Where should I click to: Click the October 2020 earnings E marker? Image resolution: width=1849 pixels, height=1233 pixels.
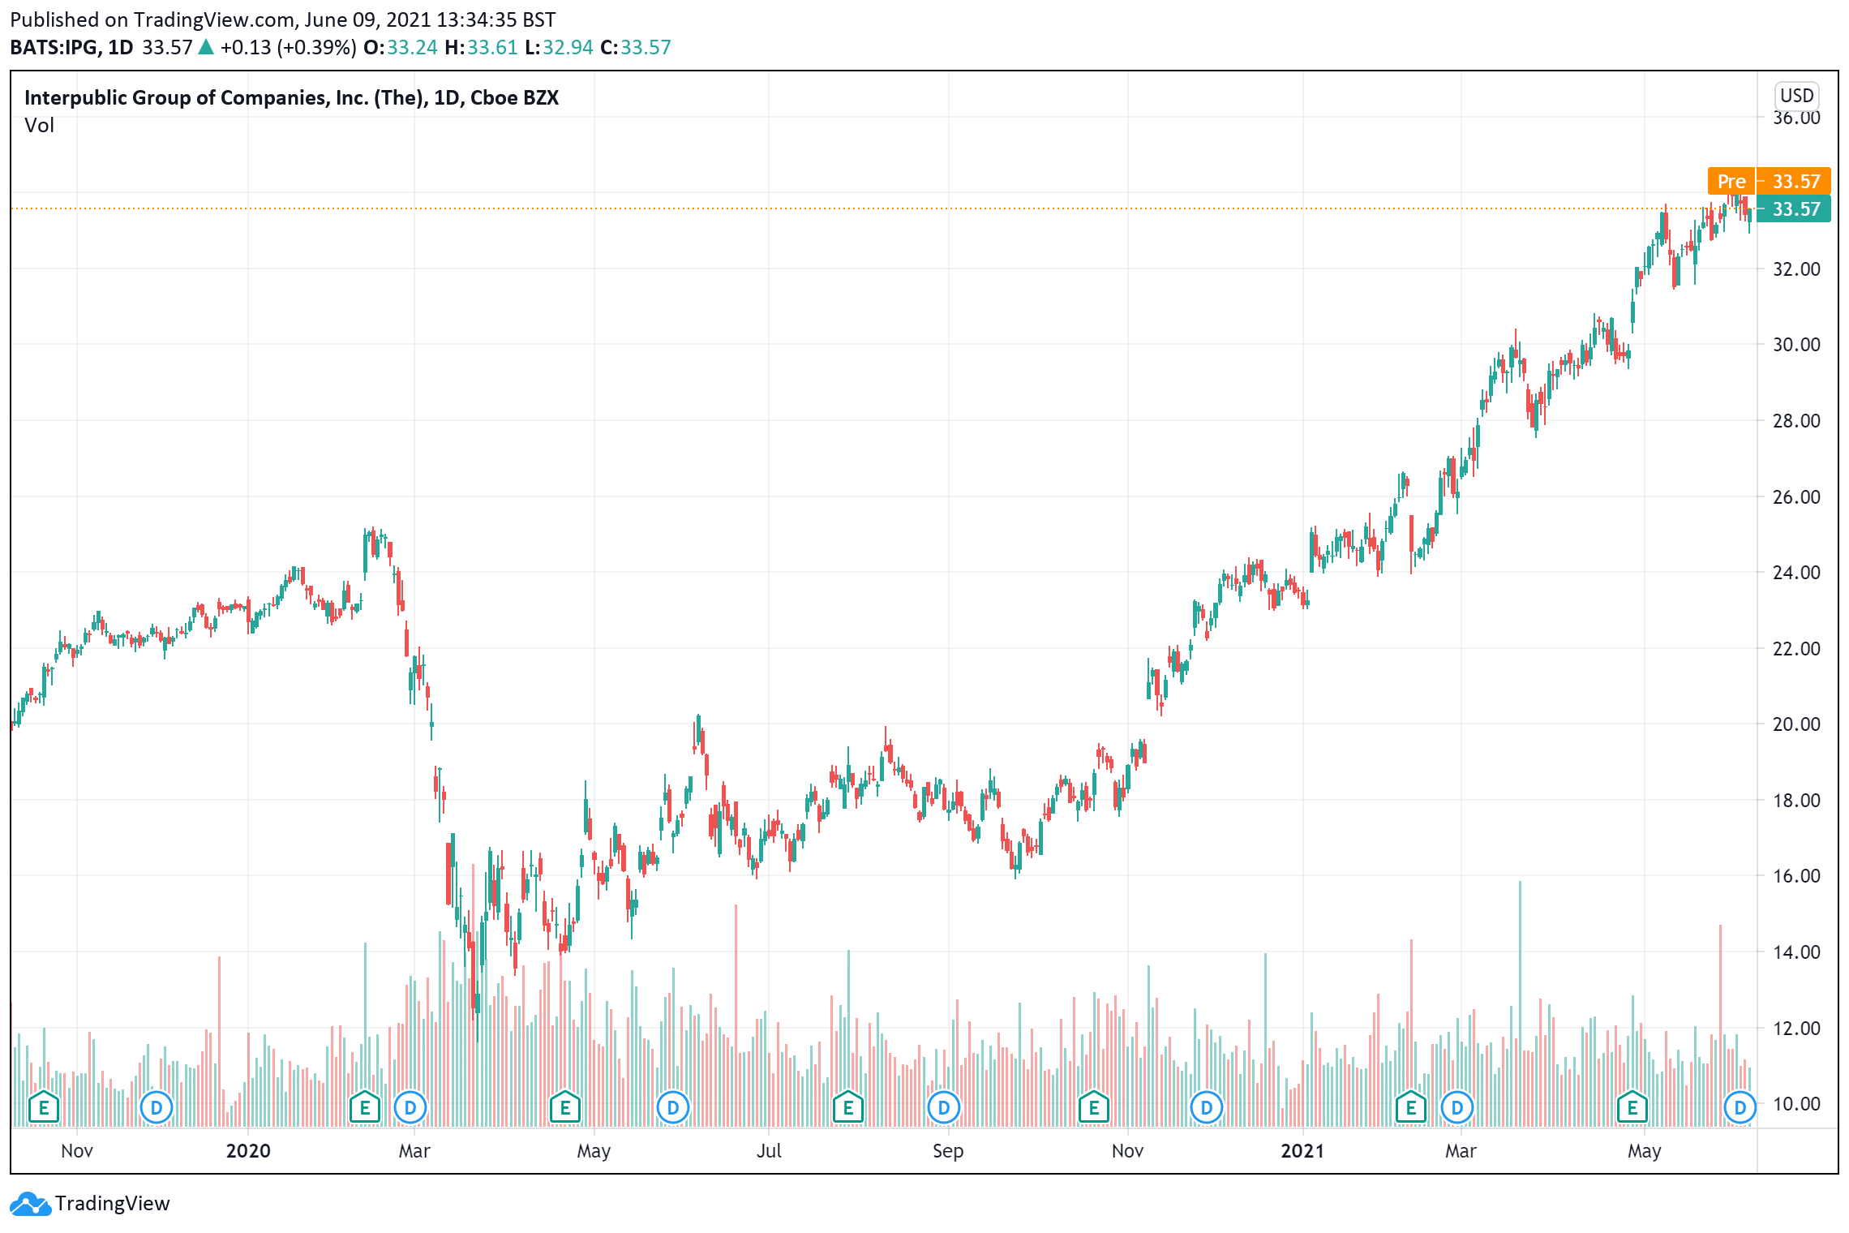(1094, 1107)
